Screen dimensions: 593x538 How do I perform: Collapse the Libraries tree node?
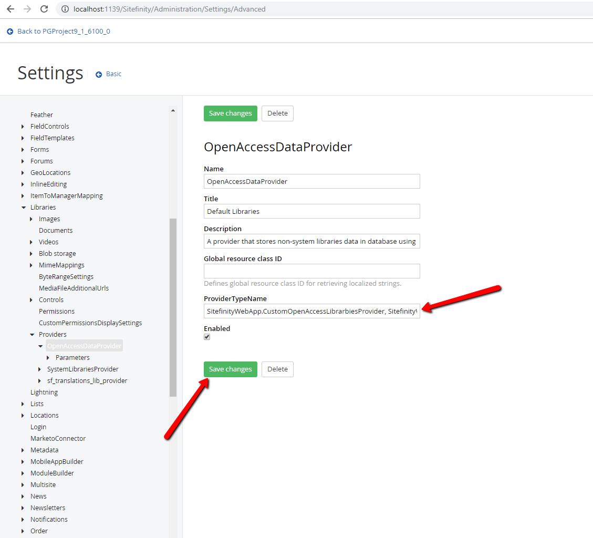click(24, 208)
